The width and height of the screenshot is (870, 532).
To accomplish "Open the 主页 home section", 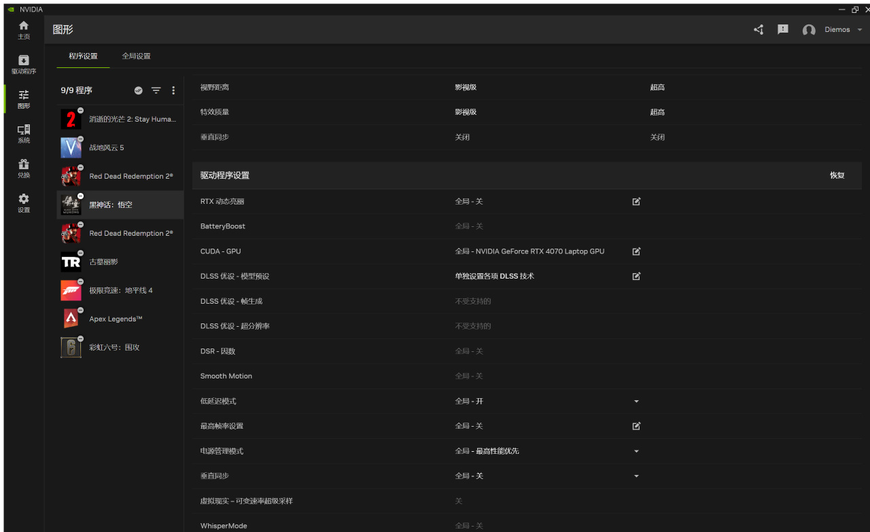I will pyautogui.click(x=24, y=30).
